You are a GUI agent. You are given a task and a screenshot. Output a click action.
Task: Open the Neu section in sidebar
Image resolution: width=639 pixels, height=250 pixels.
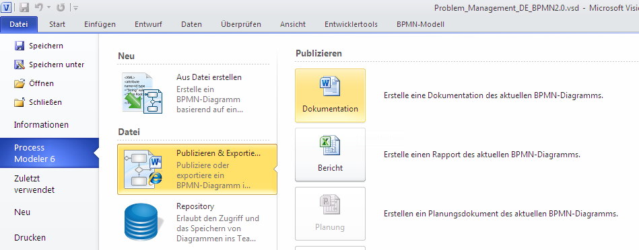tap(22, 212)
